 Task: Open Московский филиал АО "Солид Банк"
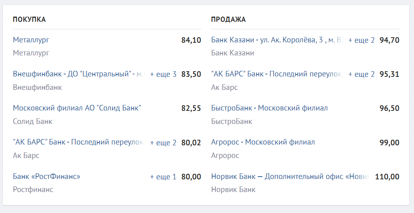[x=77, y=108]
